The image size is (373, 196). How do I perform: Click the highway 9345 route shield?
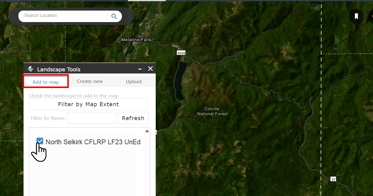[x=181, y=52]
